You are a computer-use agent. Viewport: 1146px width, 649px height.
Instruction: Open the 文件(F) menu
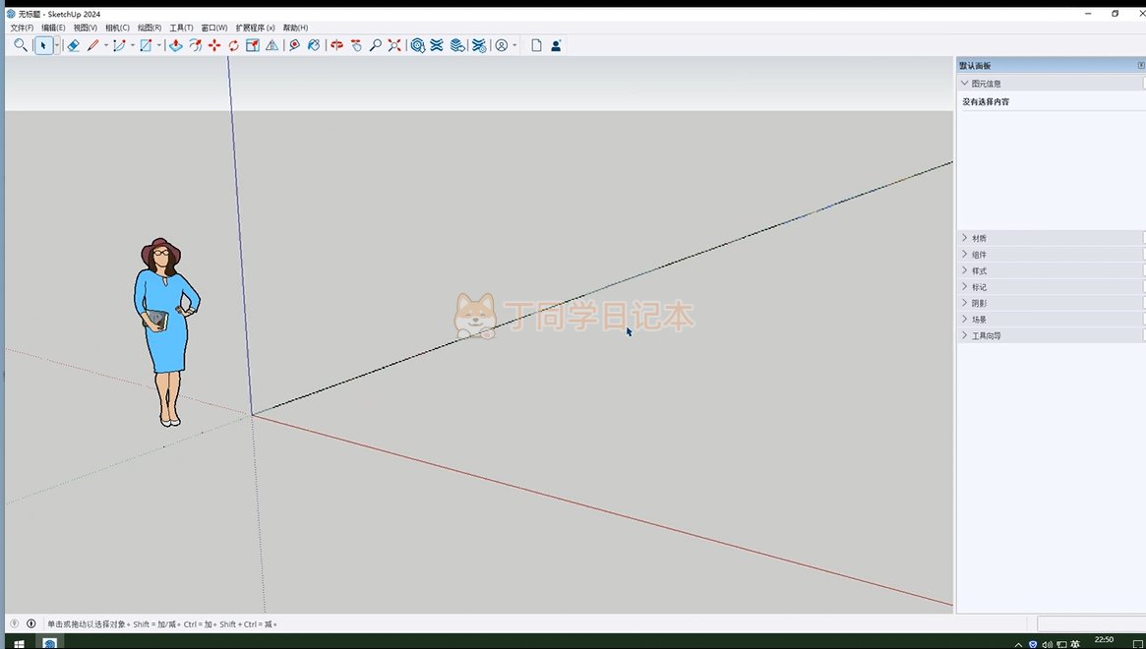click(x=22, y=28)
